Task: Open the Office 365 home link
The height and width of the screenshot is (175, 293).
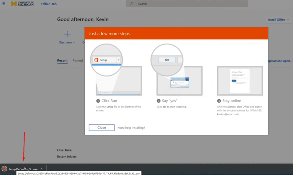Action: click(49, 4)
